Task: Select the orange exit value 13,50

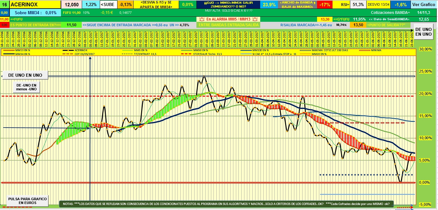Action: [358, 25]
